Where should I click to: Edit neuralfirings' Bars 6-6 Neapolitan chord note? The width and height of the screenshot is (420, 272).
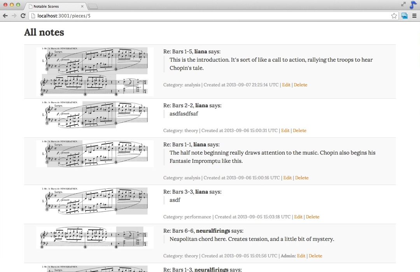(x=301, y=256)
